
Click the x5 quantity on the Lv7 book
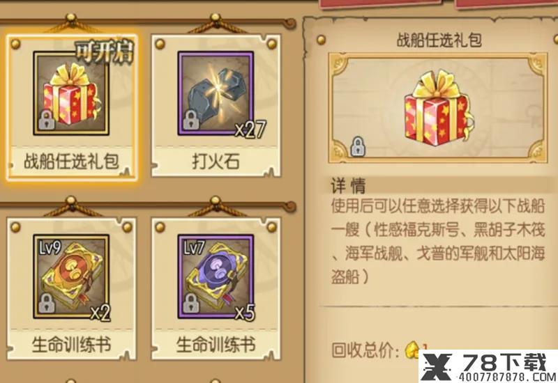pos(245,313)
